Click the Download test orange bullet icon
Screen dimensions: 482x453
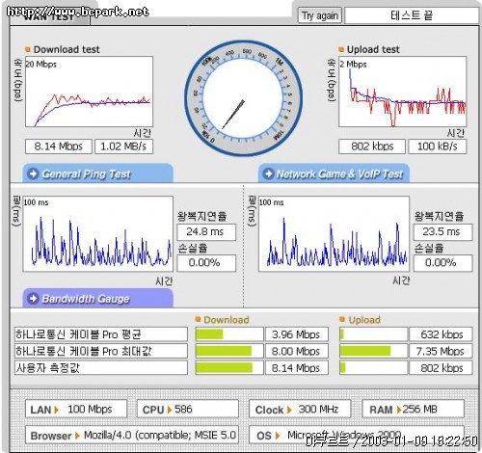coord(28,49)
